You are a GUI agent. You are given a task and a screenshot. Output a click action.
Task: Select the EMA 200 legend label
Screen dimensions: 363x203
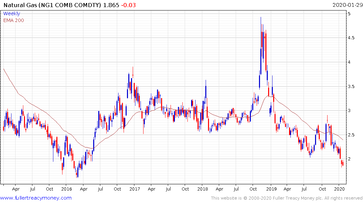point(14,20)
